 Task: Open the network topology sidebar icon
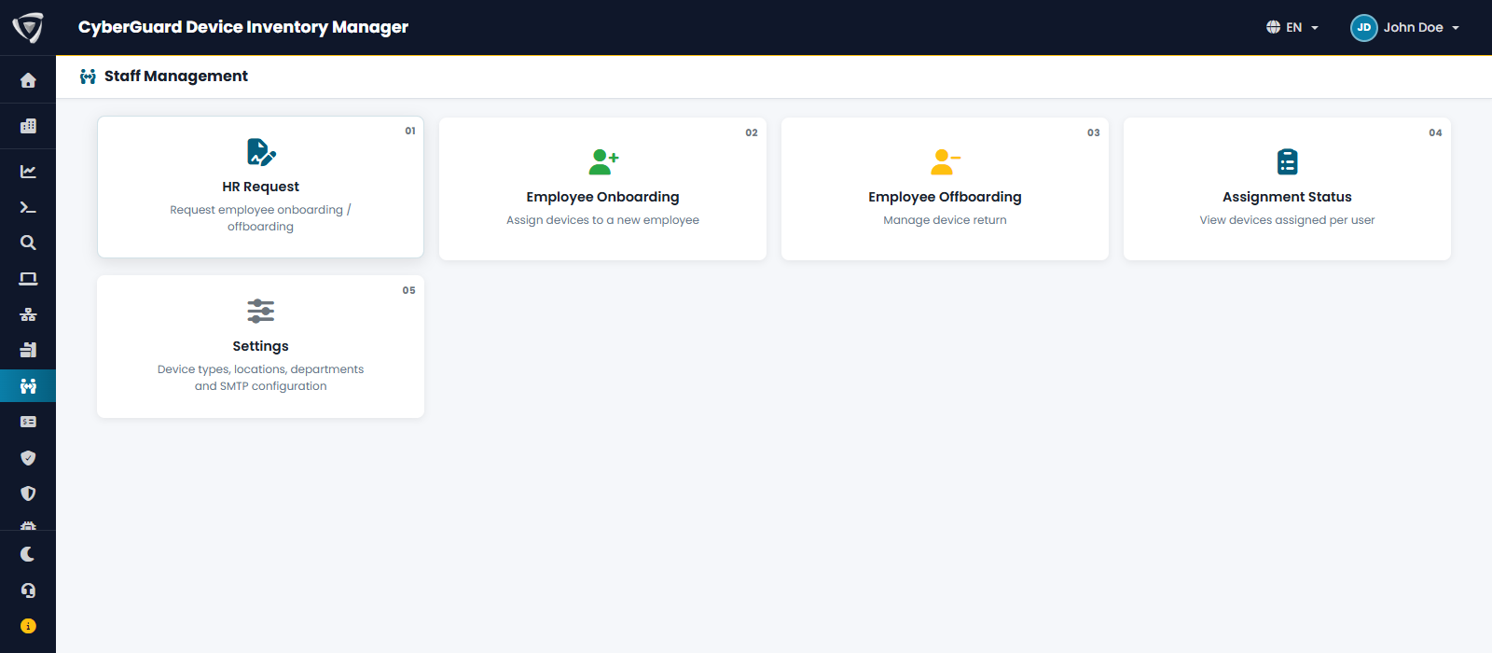click(28, 314)
